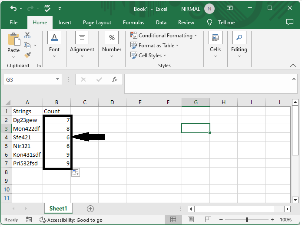Click the Insert Function fx icon
302x227 pixels.
(115, 79)
